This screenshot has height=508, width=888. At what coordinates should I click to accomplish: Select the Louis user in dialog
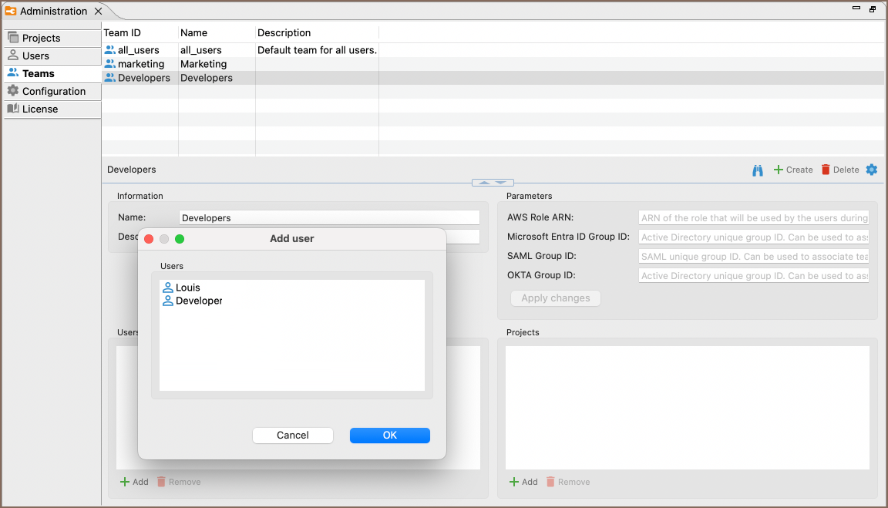pos(187,288)
